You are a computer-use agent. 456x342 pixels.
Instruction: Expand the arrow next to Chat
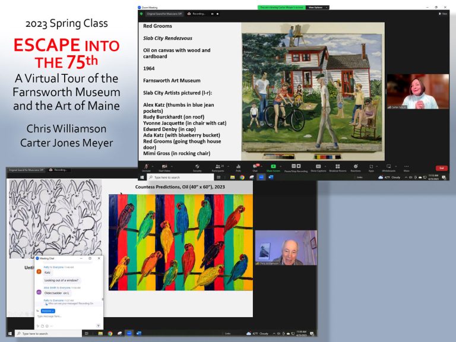pos(262,166)
